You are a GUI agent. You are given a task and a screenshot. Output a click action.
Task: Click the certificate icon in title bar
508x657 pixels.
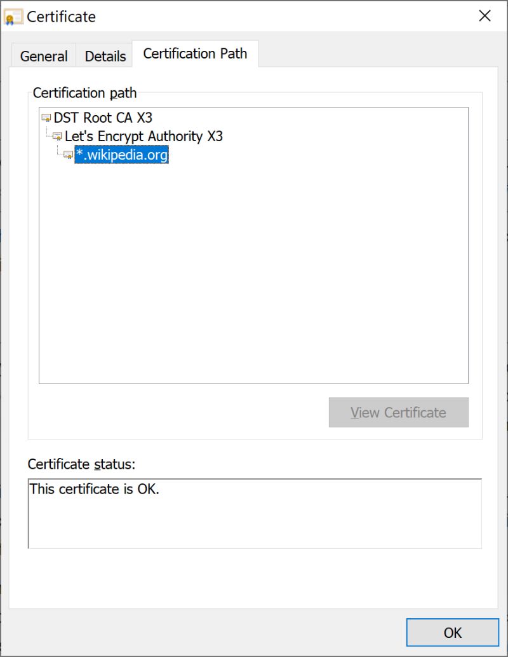[x=13, y=17]
